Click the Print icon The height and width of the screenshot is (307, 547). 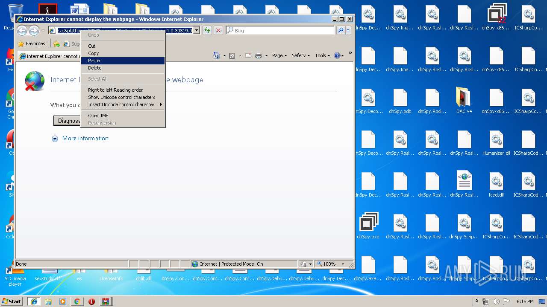click(259, 55)
